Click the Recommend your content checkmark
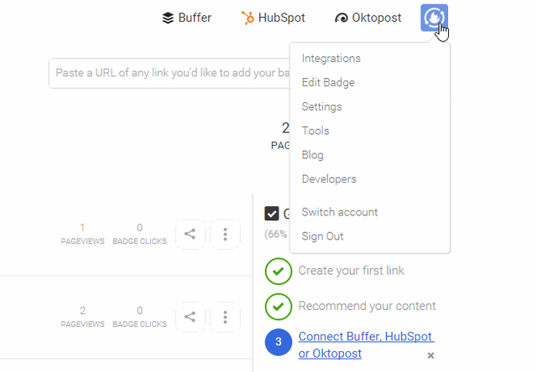This screenshot has width=537, height=372. (x=278, y=307)
